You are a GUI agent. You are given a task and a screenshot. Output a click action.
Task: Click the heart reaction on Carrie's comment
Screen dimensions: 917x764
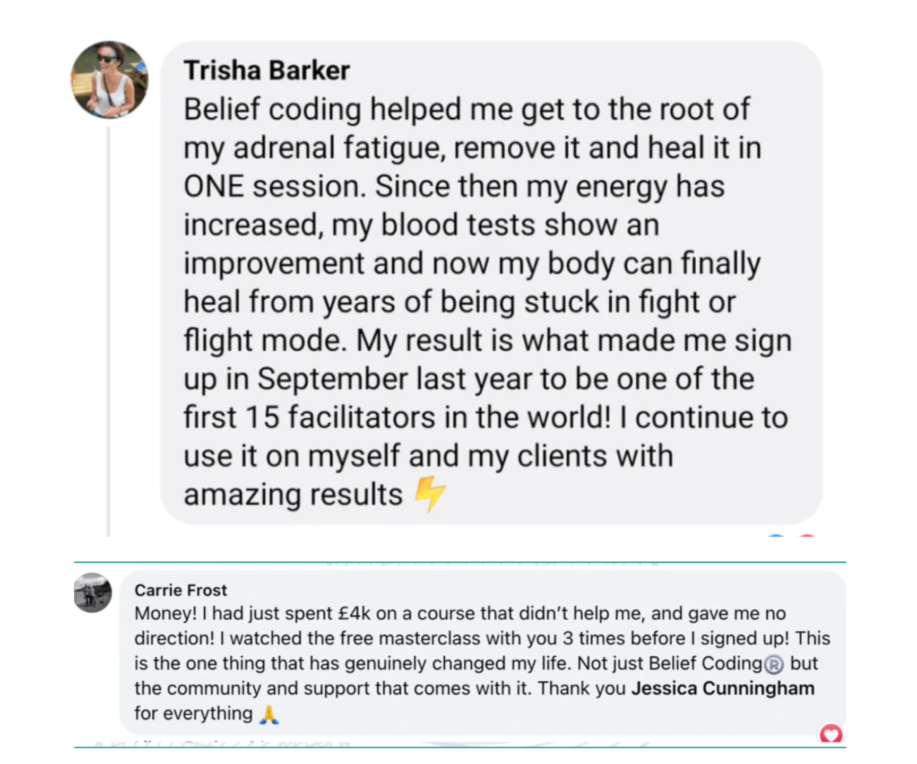(x=831, y=734)
